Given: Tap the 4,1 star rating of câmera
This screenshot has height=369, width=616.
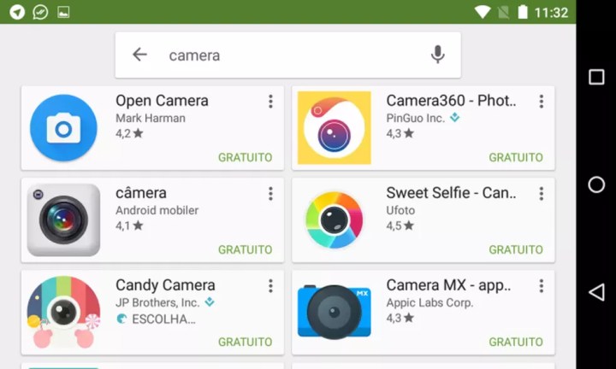Looking at the screenshot, I should coord(129,225).
